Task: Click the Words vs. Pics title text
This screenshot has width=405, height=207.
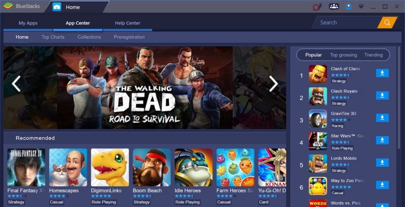Action: [x=346, y=203]
